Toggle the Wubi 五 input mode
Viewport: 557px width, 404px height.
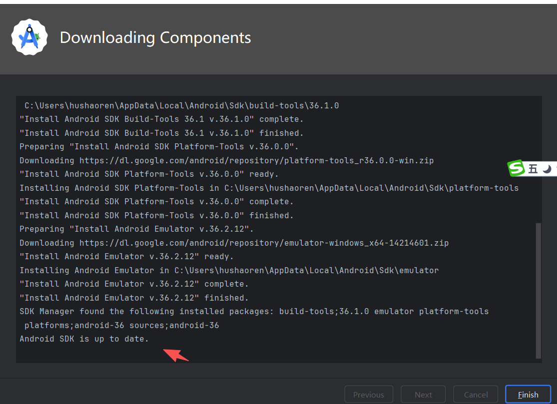(533, 169)
